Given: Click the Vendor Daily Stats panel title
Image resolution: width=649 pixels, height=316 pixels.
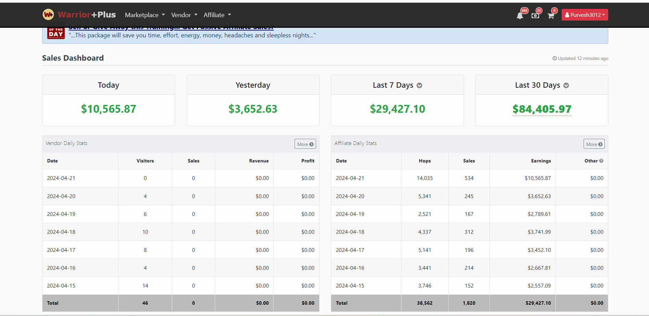Looking at the screenshot, I should tap(66, 143).
